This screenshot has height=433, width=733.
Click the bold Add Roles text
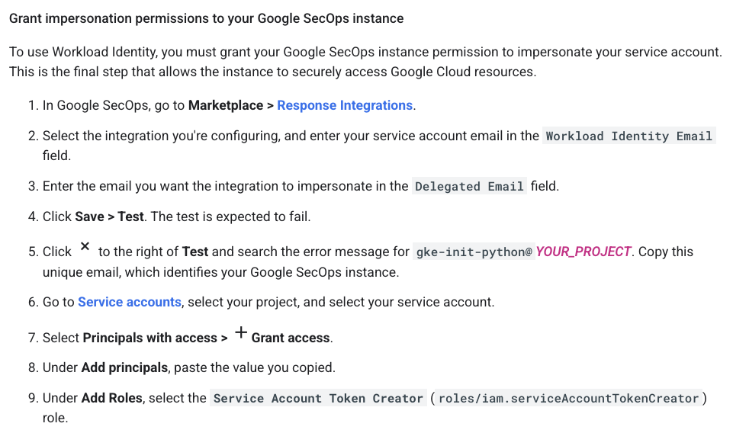[114, 398]
